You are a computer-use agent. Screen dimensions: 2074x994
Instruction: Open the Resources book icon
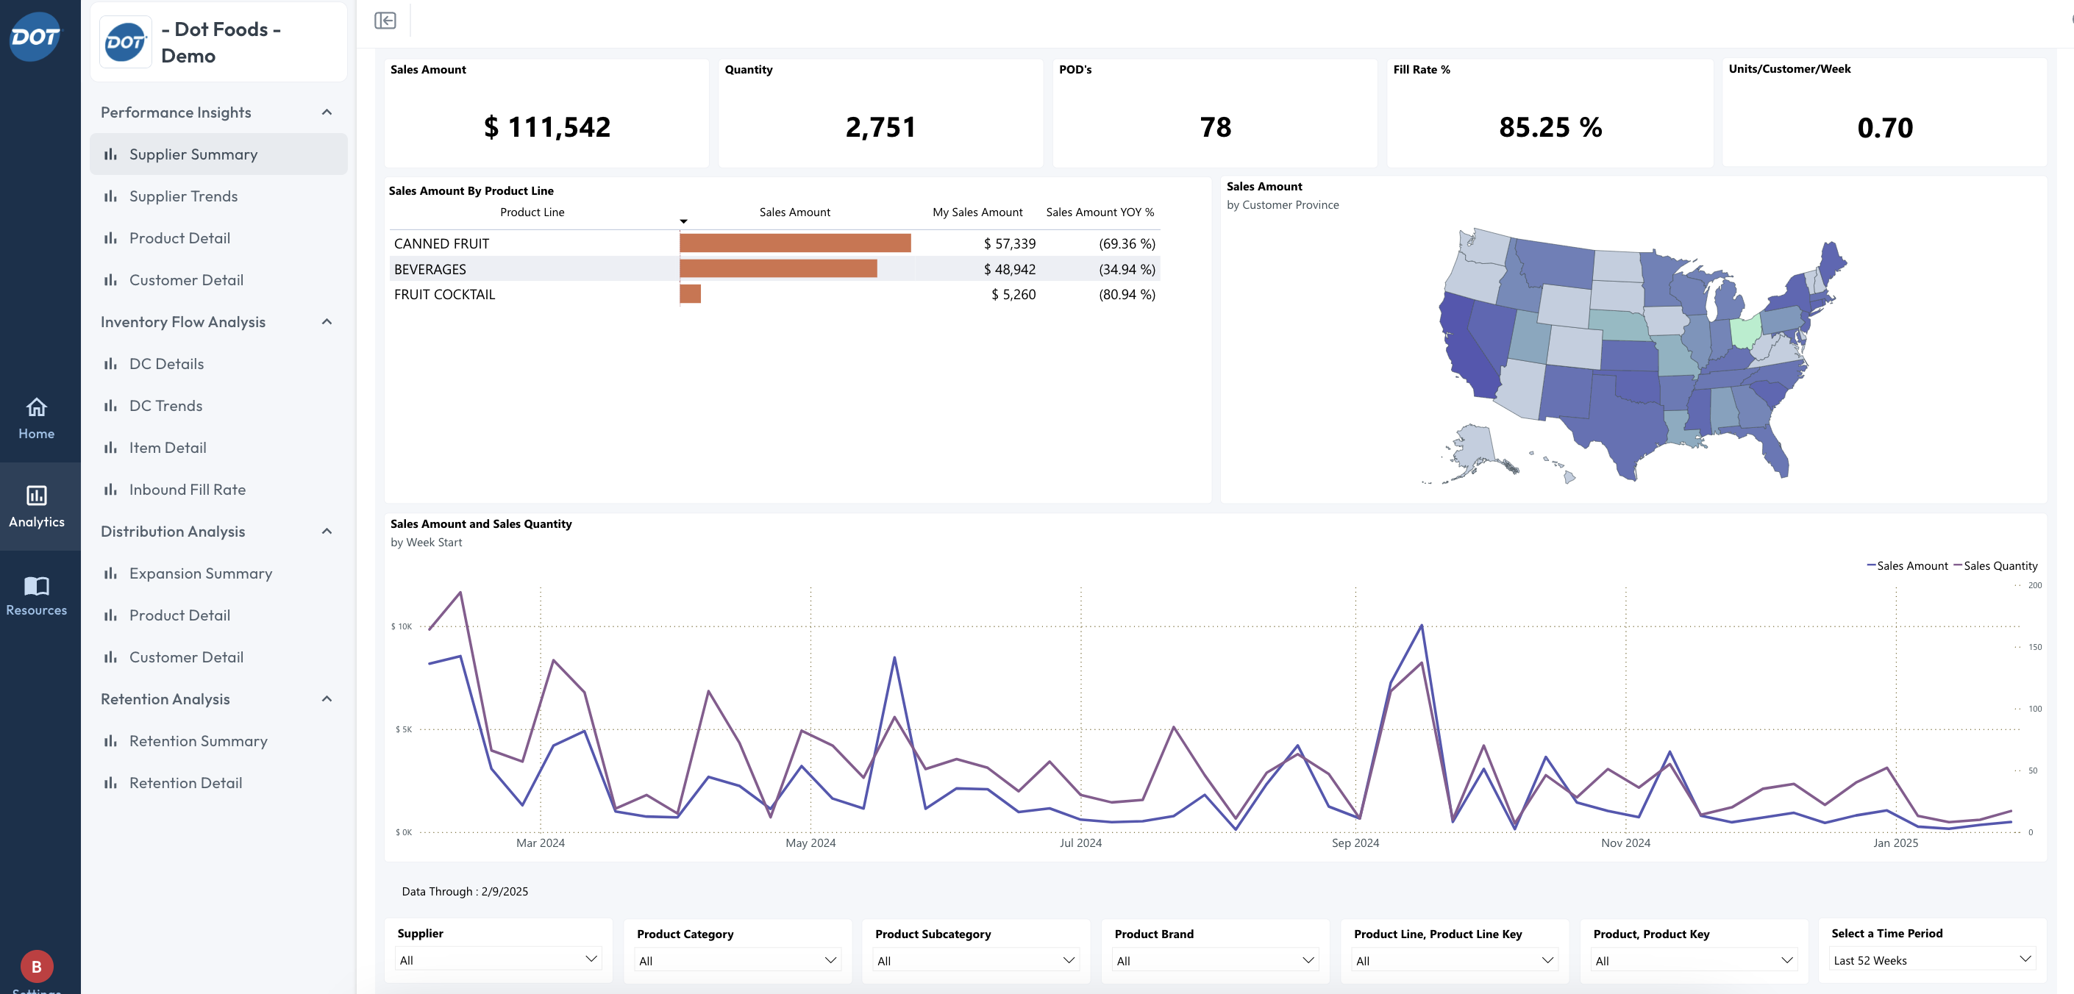(36, 585)
